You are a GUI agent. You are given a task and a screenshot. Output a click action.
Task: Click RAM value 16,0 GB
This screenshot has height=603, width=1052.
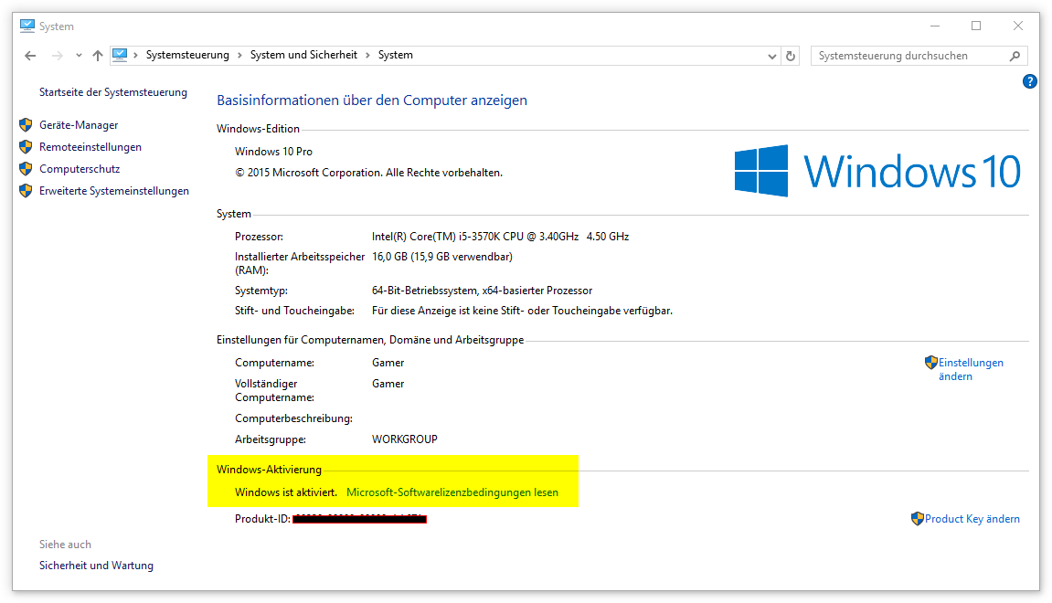click(x=442, y=257)
